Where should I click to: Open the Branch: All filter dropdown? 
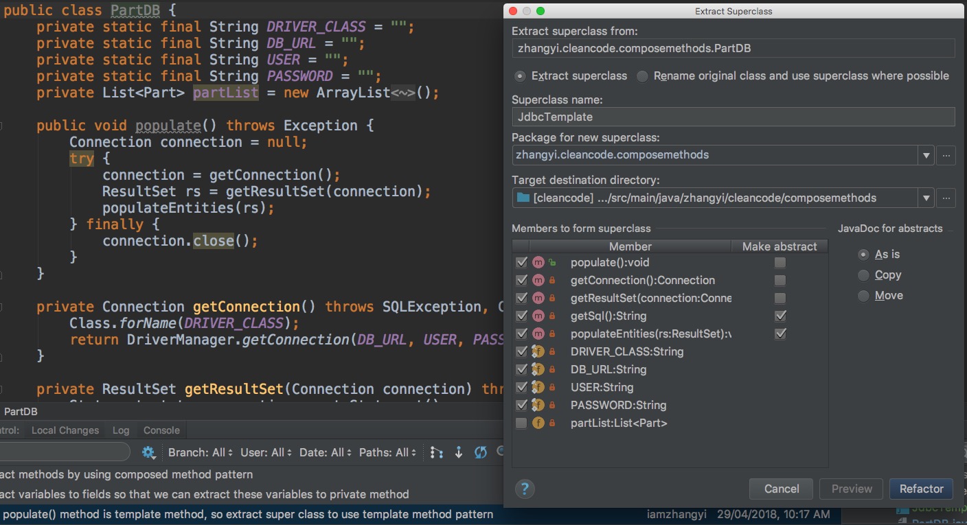pyautogui.click(x=201, y=452)
